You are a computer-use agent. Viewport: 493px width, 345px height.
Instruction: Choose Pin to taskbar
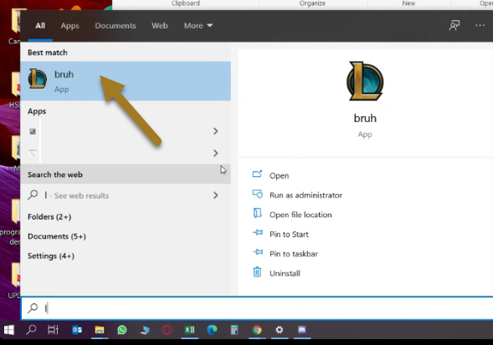coord(294,254)
